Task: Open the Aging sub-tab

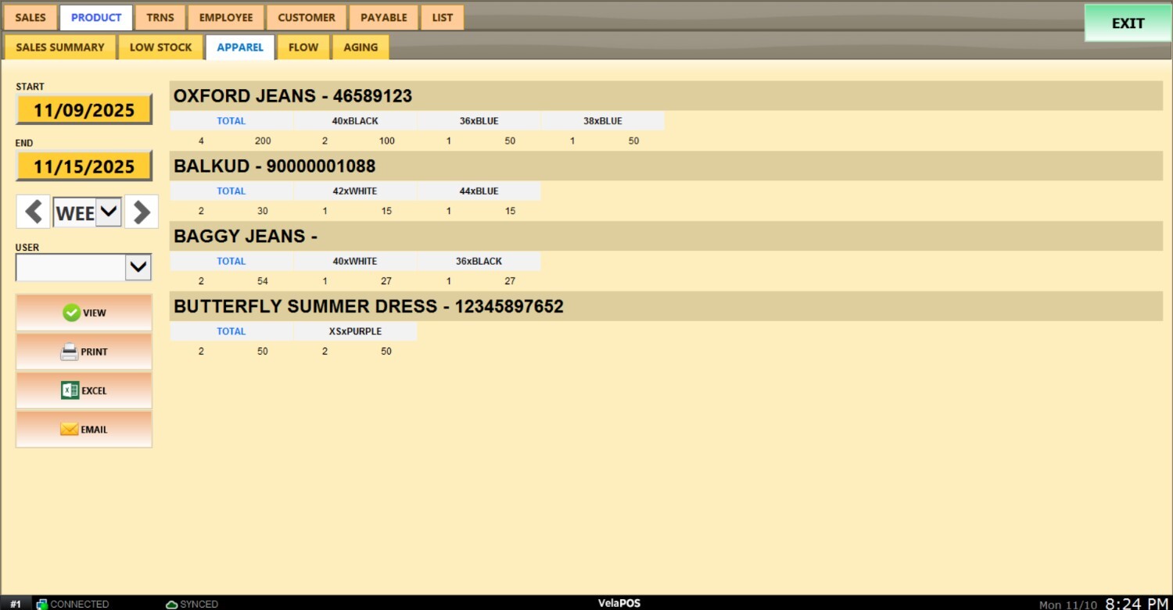Action: (x=361, y=47)
